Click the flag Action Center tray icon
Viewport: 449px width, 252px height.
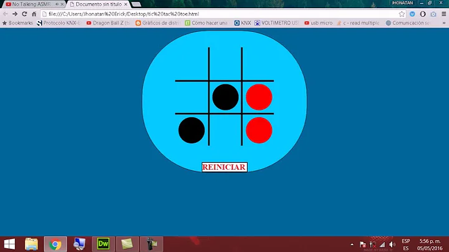click(x=362, y=245)
